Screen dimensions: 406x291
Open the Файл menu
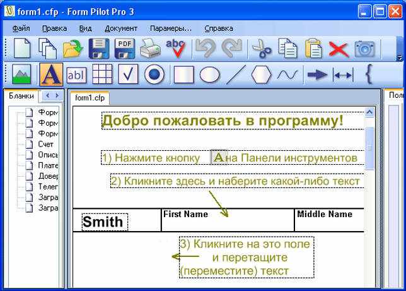click(x=21, y=28)
